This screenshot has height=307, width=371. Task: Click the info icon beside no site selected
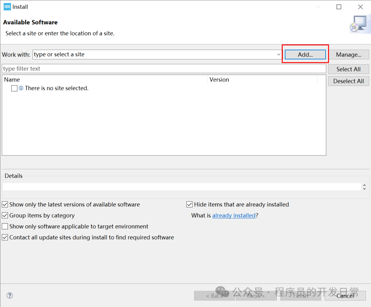21,88
